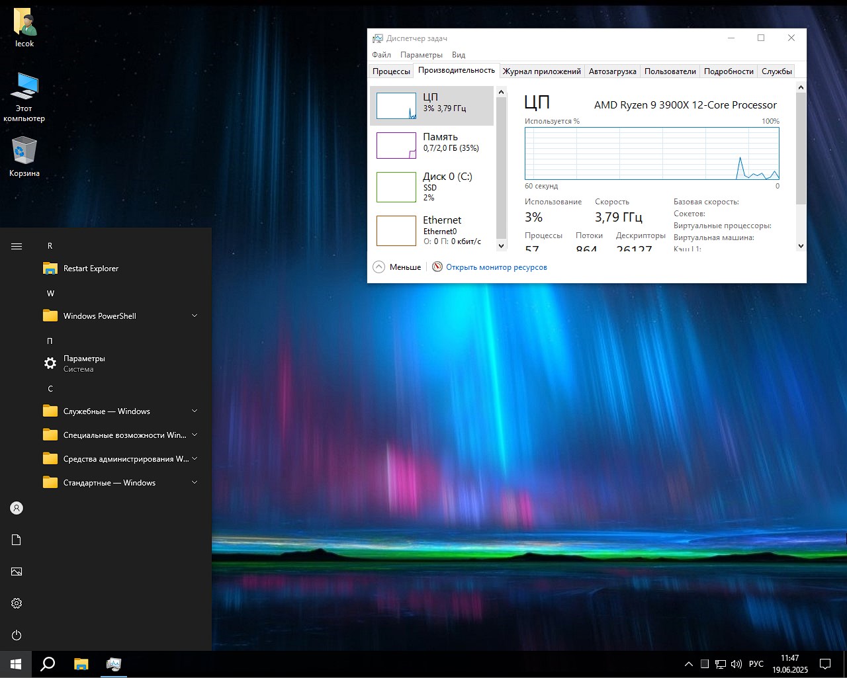Open the Параметры menu in Task Manager
This screenshot has width=847, height=678.
click(421, 55)
